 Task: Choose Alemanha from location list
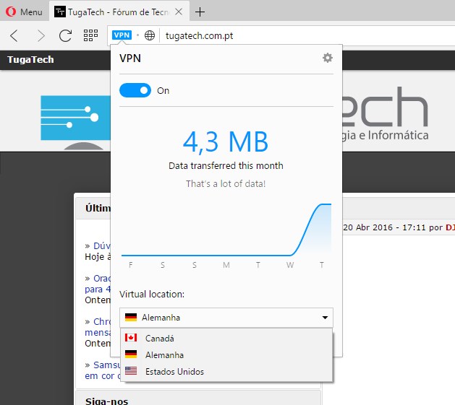(226, 355)
